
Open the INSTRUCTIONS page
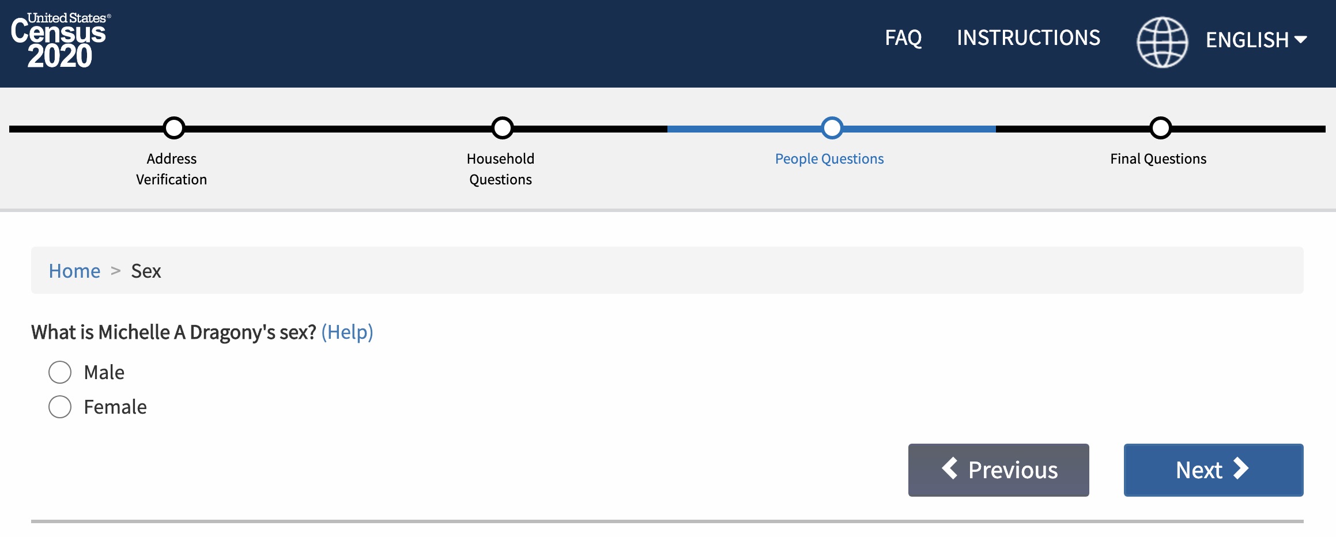(x=1028, y=37)
